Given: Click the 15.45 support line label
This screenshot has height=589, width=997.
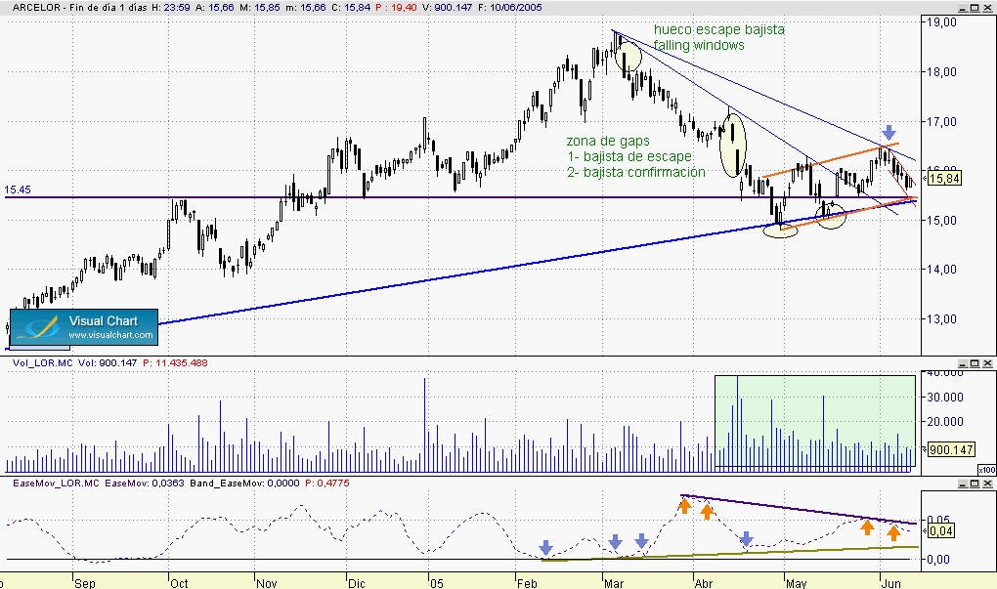Looking at the screenshot, I should coord(17,189).
